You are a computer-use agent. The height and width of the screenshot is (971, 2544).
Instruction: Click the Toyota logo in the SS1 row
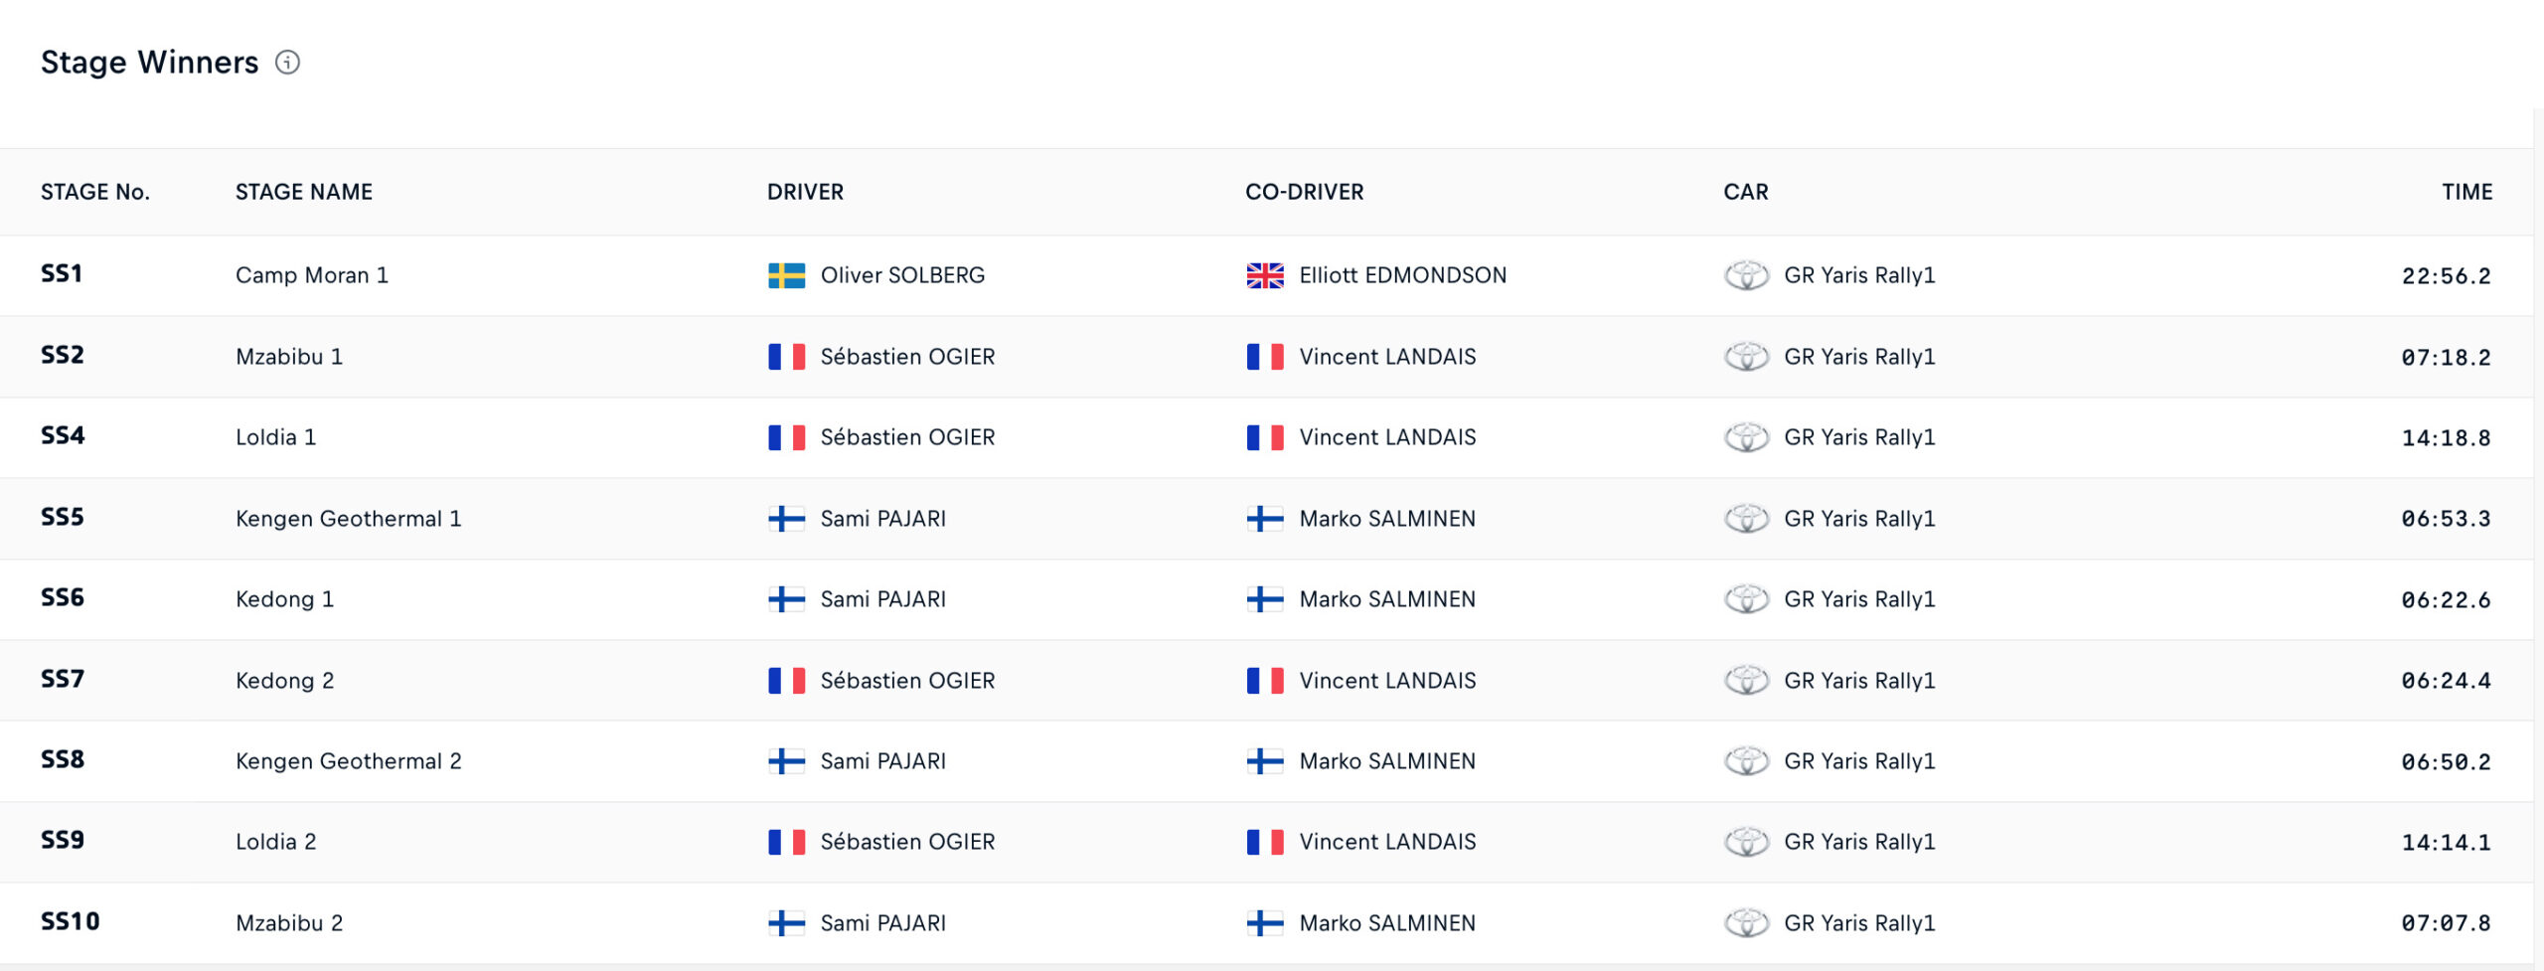(1745, 275)
